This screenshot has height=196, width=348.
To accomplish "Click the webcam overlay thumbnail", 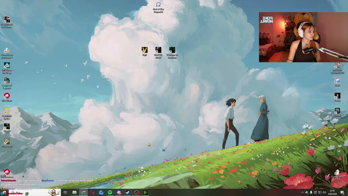I will (x=303, y=37).
